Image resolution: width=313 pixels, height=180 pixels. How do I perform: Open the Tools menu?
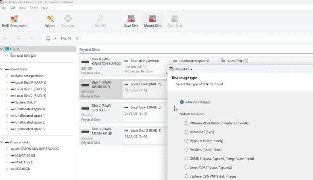point(33,8)
